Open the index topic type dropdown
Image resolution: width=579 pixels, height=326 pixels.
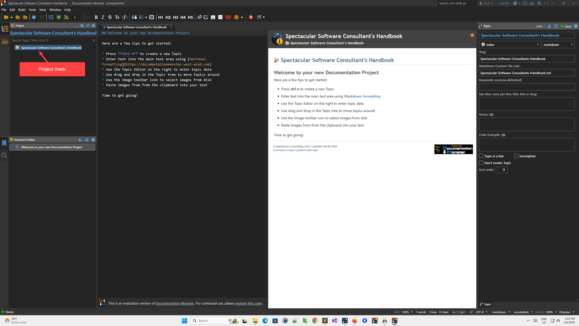click(x=510, y=45)
